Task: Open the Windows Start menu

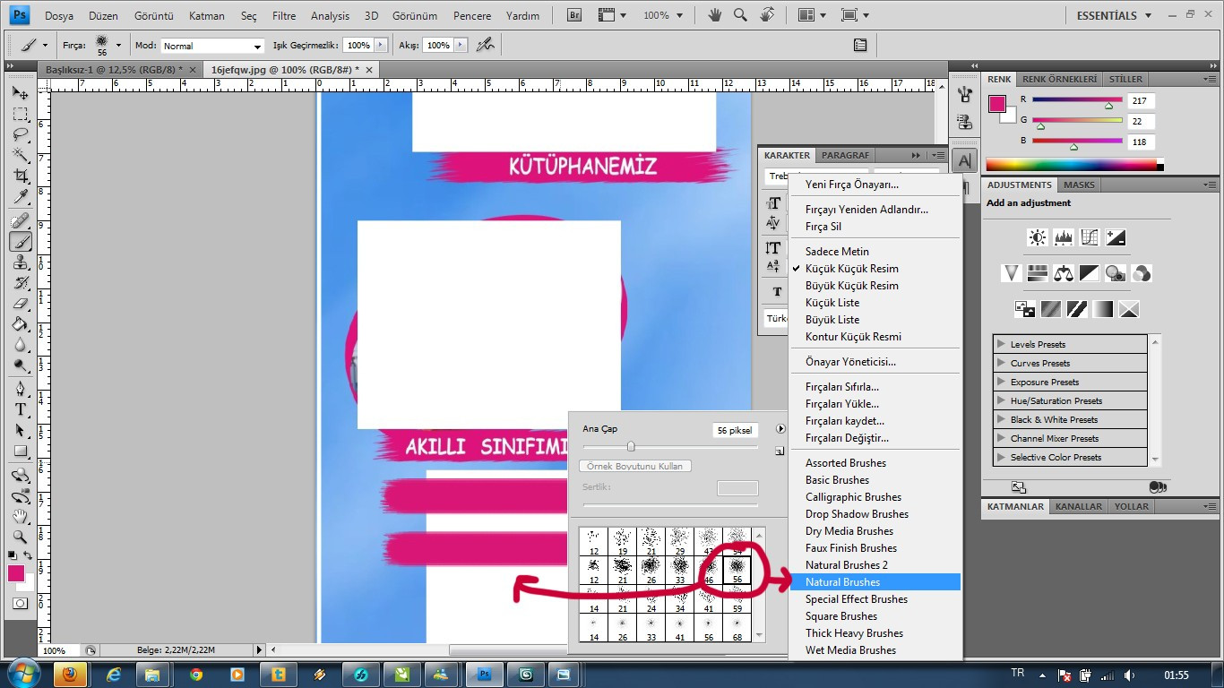Action: 22,674
